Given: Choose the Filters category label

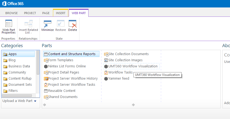Looking at the screenshot, I should point(13,91).
